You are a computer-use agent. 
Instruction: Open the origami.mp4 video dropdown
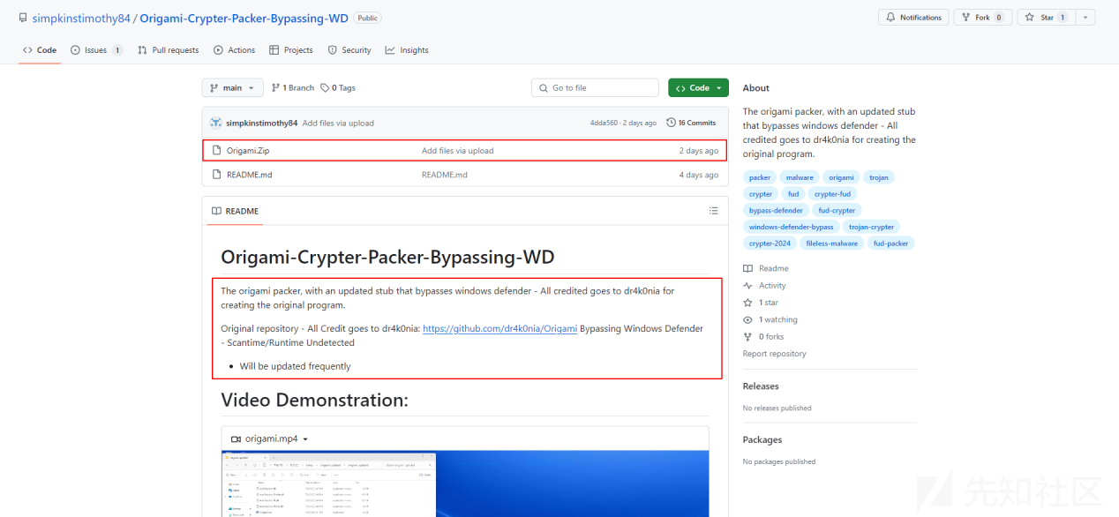(x=269, y=438)
